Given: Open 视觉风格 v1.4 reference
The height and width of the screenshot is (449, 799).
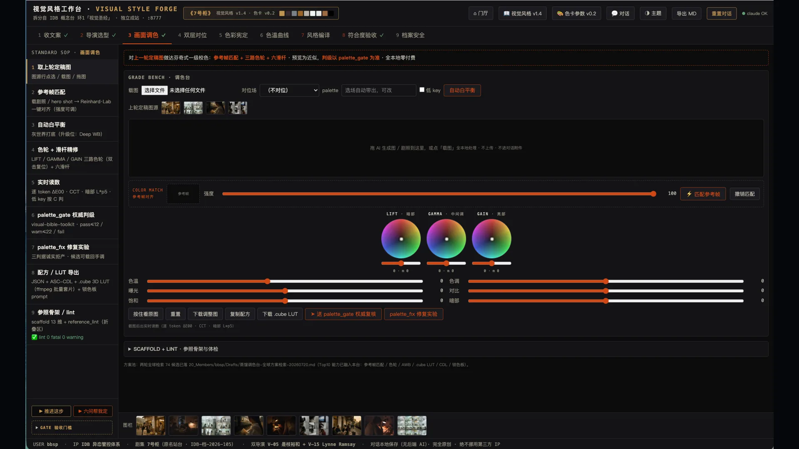Looking at the screenshot, I should (522, 13).
